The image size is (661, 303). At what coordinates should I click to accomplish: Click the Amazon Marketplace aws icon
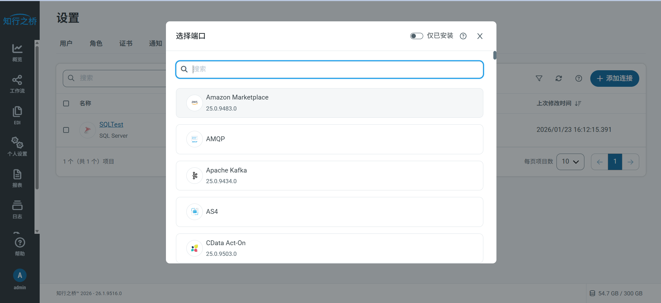pyautogui.click(x=195, y=103)
